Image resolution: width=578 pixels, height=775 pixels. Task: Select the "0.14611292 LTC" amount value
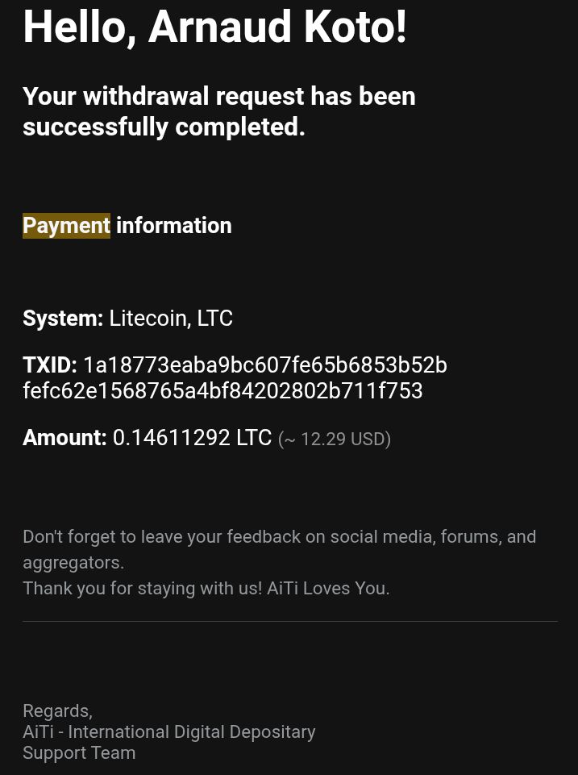pyautogui.click(x=192, y=438)
